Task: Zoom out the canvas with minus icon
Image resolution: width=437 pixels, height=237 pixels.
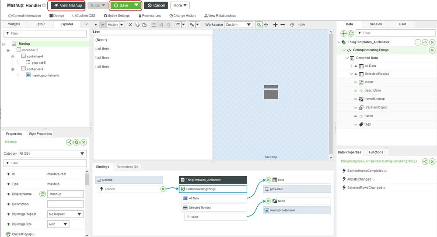Action: click(283, 24)
